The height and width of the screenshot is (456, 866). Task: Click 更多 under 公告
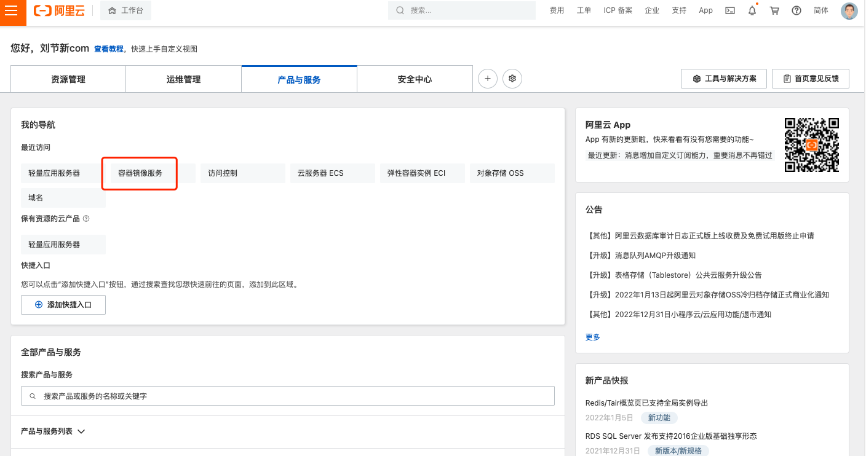593,337
